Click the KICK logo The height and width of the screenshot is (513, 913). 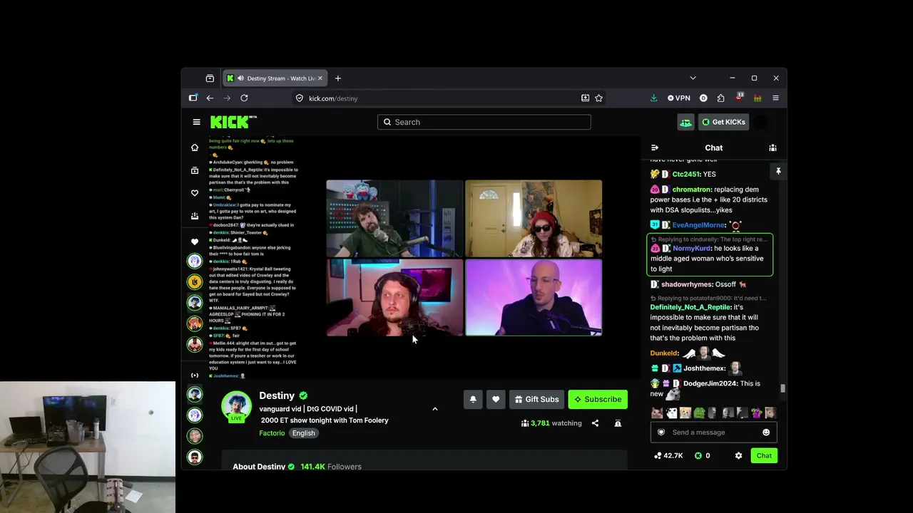coord(233,122)
